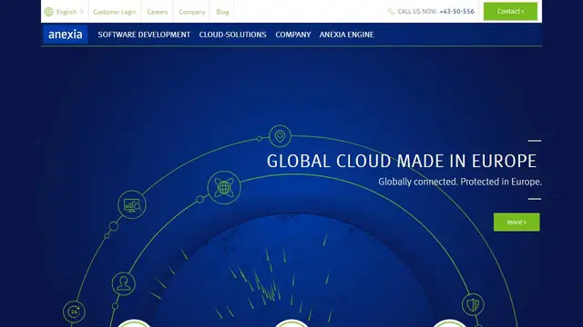The height and width of the screenshot is (327, 583).
Task: Visit the Blog link
Action: (x=222, y=12)
